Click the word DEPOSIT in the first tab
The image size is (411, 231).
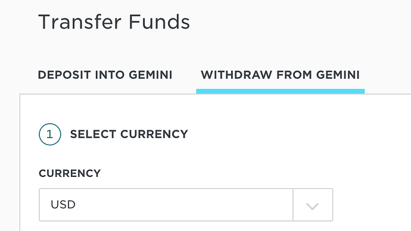[x=64, y=75]
